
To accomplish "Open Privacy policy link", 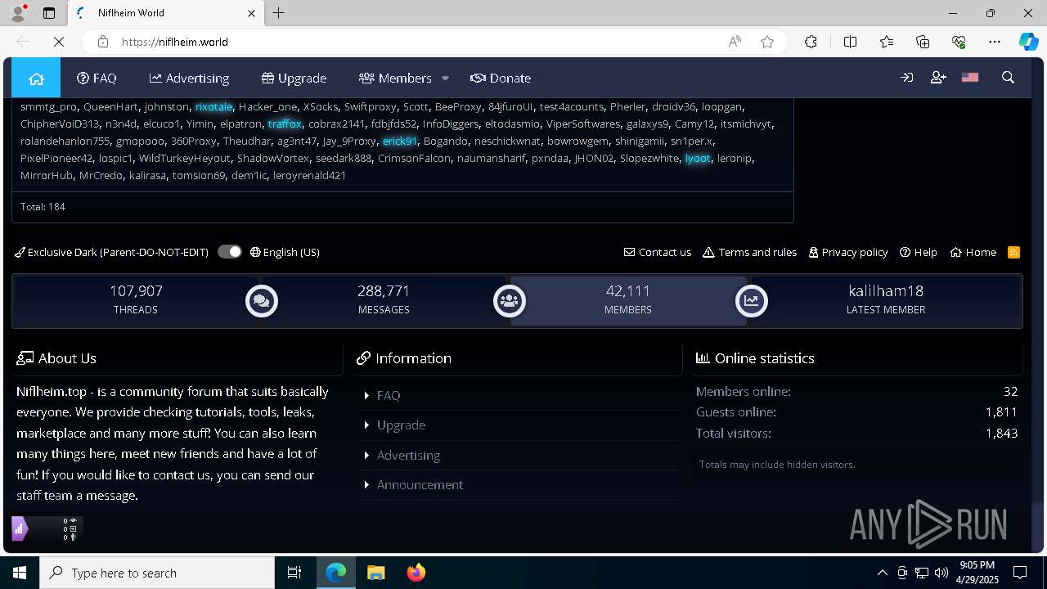I will [x=848, y=252].
